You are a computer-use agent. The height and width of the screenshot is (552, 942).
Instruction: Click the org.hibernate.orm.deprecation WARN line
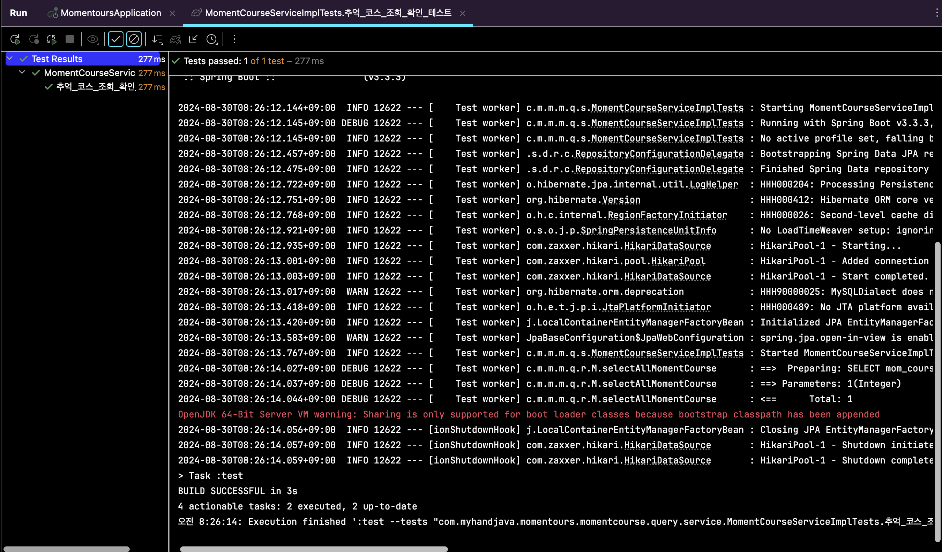point(555,292)
